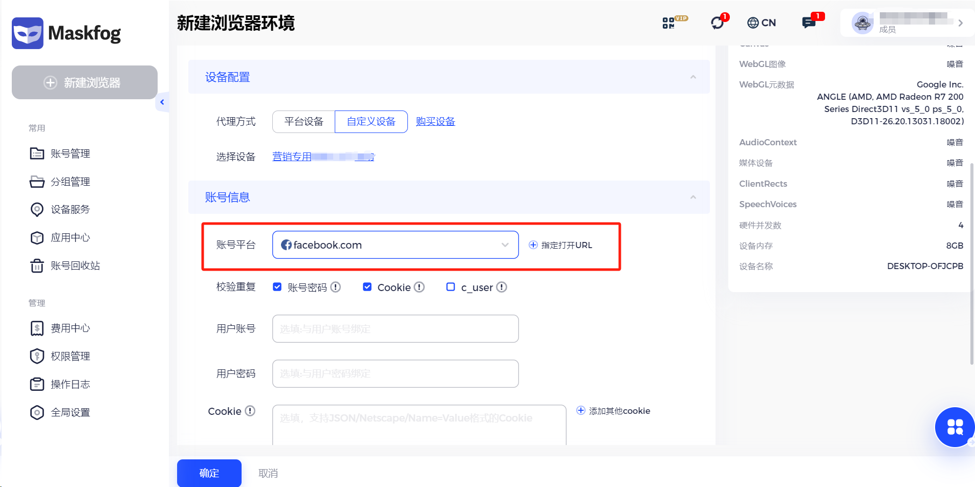Click the 取消 cancel button

coord(268,473)
